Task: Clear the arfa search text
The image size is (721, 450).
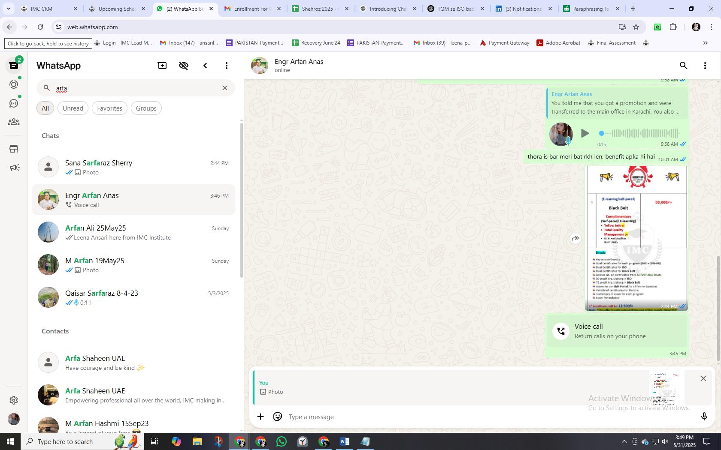Action: pyautogui.click(x=225, y=88)
